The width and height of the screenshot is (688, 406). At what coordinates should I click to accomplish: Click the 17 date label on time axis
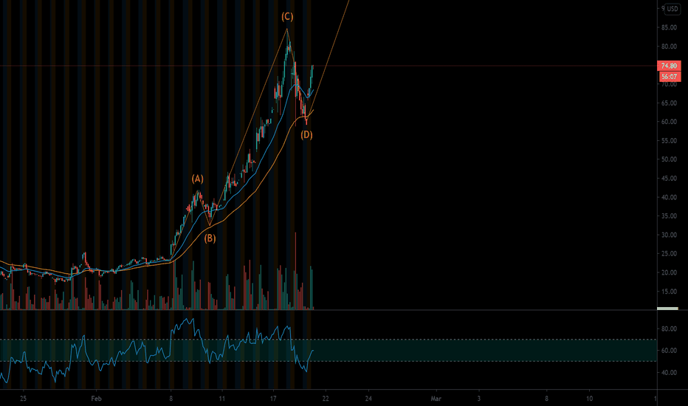(x=273, y=399)
